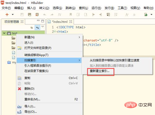The height and width of the screenshot is (115, 155).
Task: Click the Collapse All icon in project manager
Action: (32, 28)
